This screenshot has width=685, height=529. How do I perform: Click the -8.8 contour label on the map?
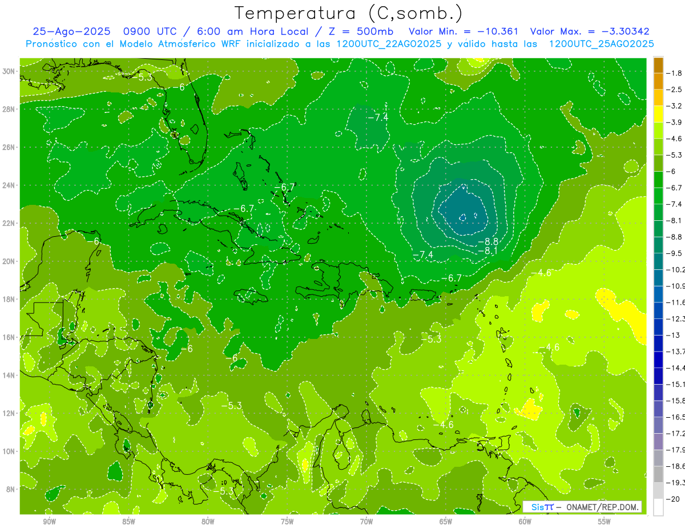tap(488, 241)
